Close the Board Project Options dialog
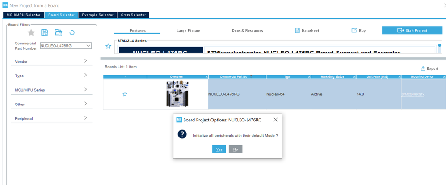 point(275,120)
